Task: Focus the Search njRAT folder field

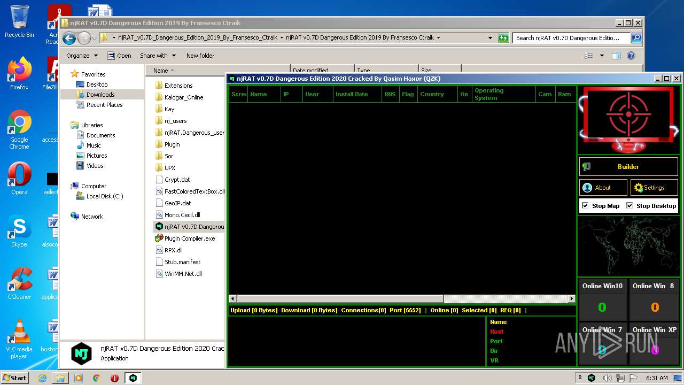Action: click(x=571, y=38)
